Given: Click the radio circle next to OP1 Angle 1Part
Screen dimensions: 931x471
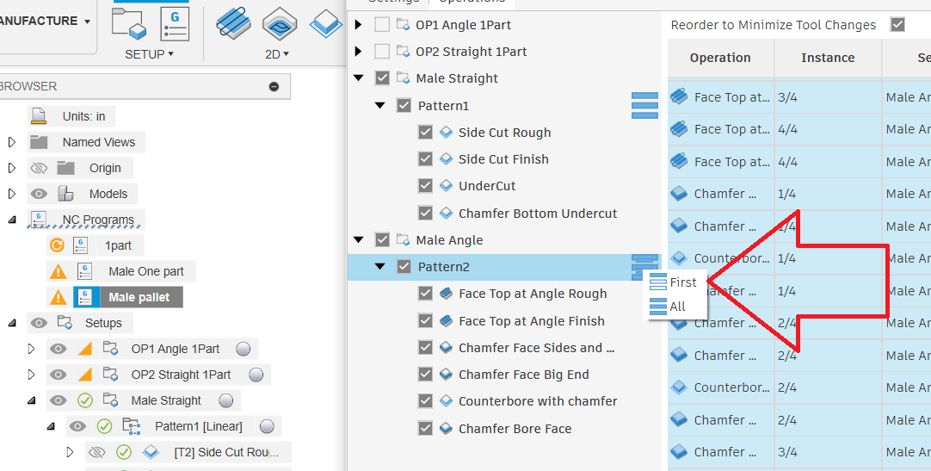Looking at the screenshot, I should pyautogui.click(x=243, y=349).
